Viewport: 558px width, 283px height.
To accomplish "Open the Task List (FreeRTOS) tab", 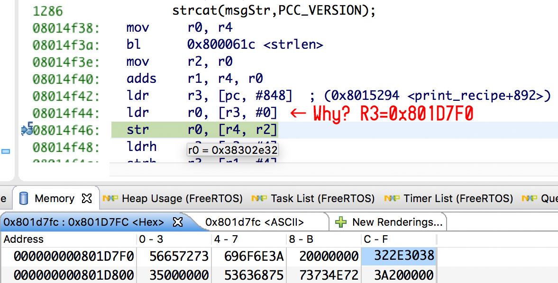I will point(322,198).
